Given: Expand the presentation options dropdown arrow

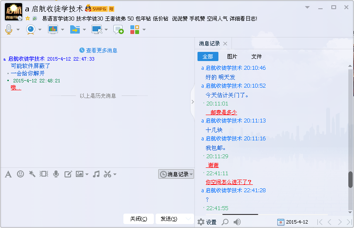Looking at the screenshot, I should point(62,30).
